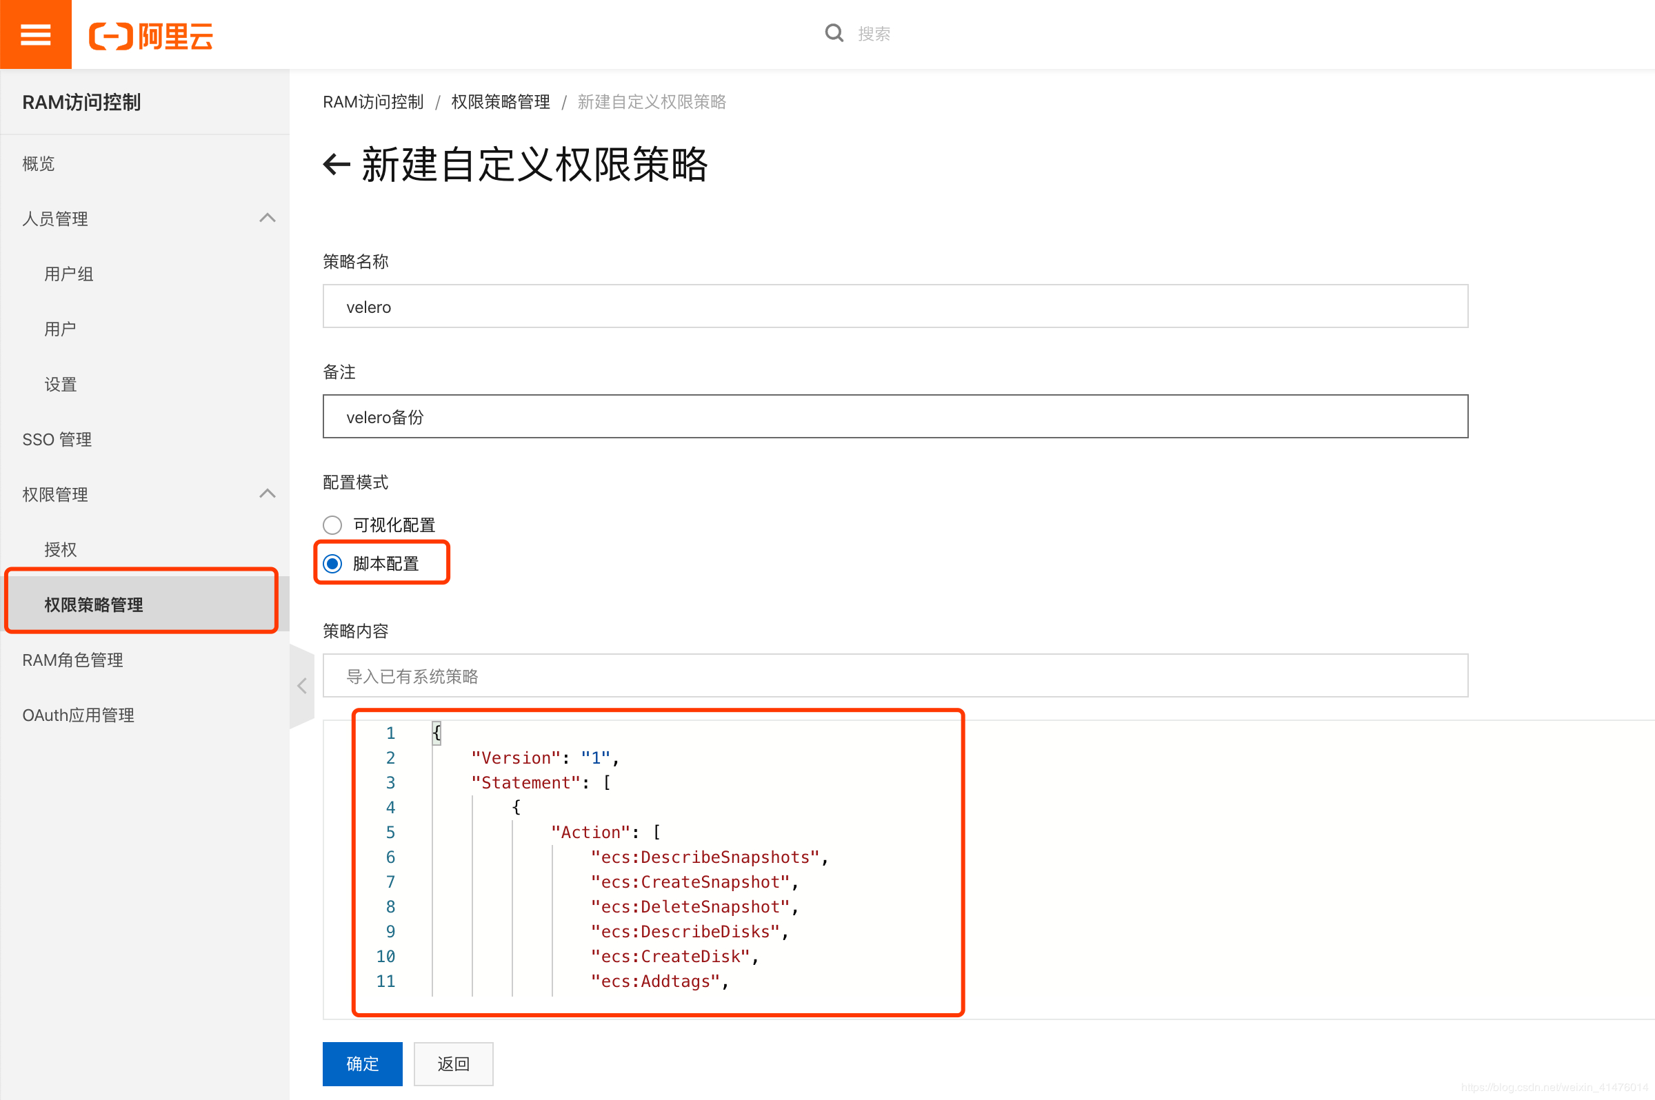This screenshot has height=1100, width=1655.
Task: Click the 返回 button
Action: [x=452, y=1063]
